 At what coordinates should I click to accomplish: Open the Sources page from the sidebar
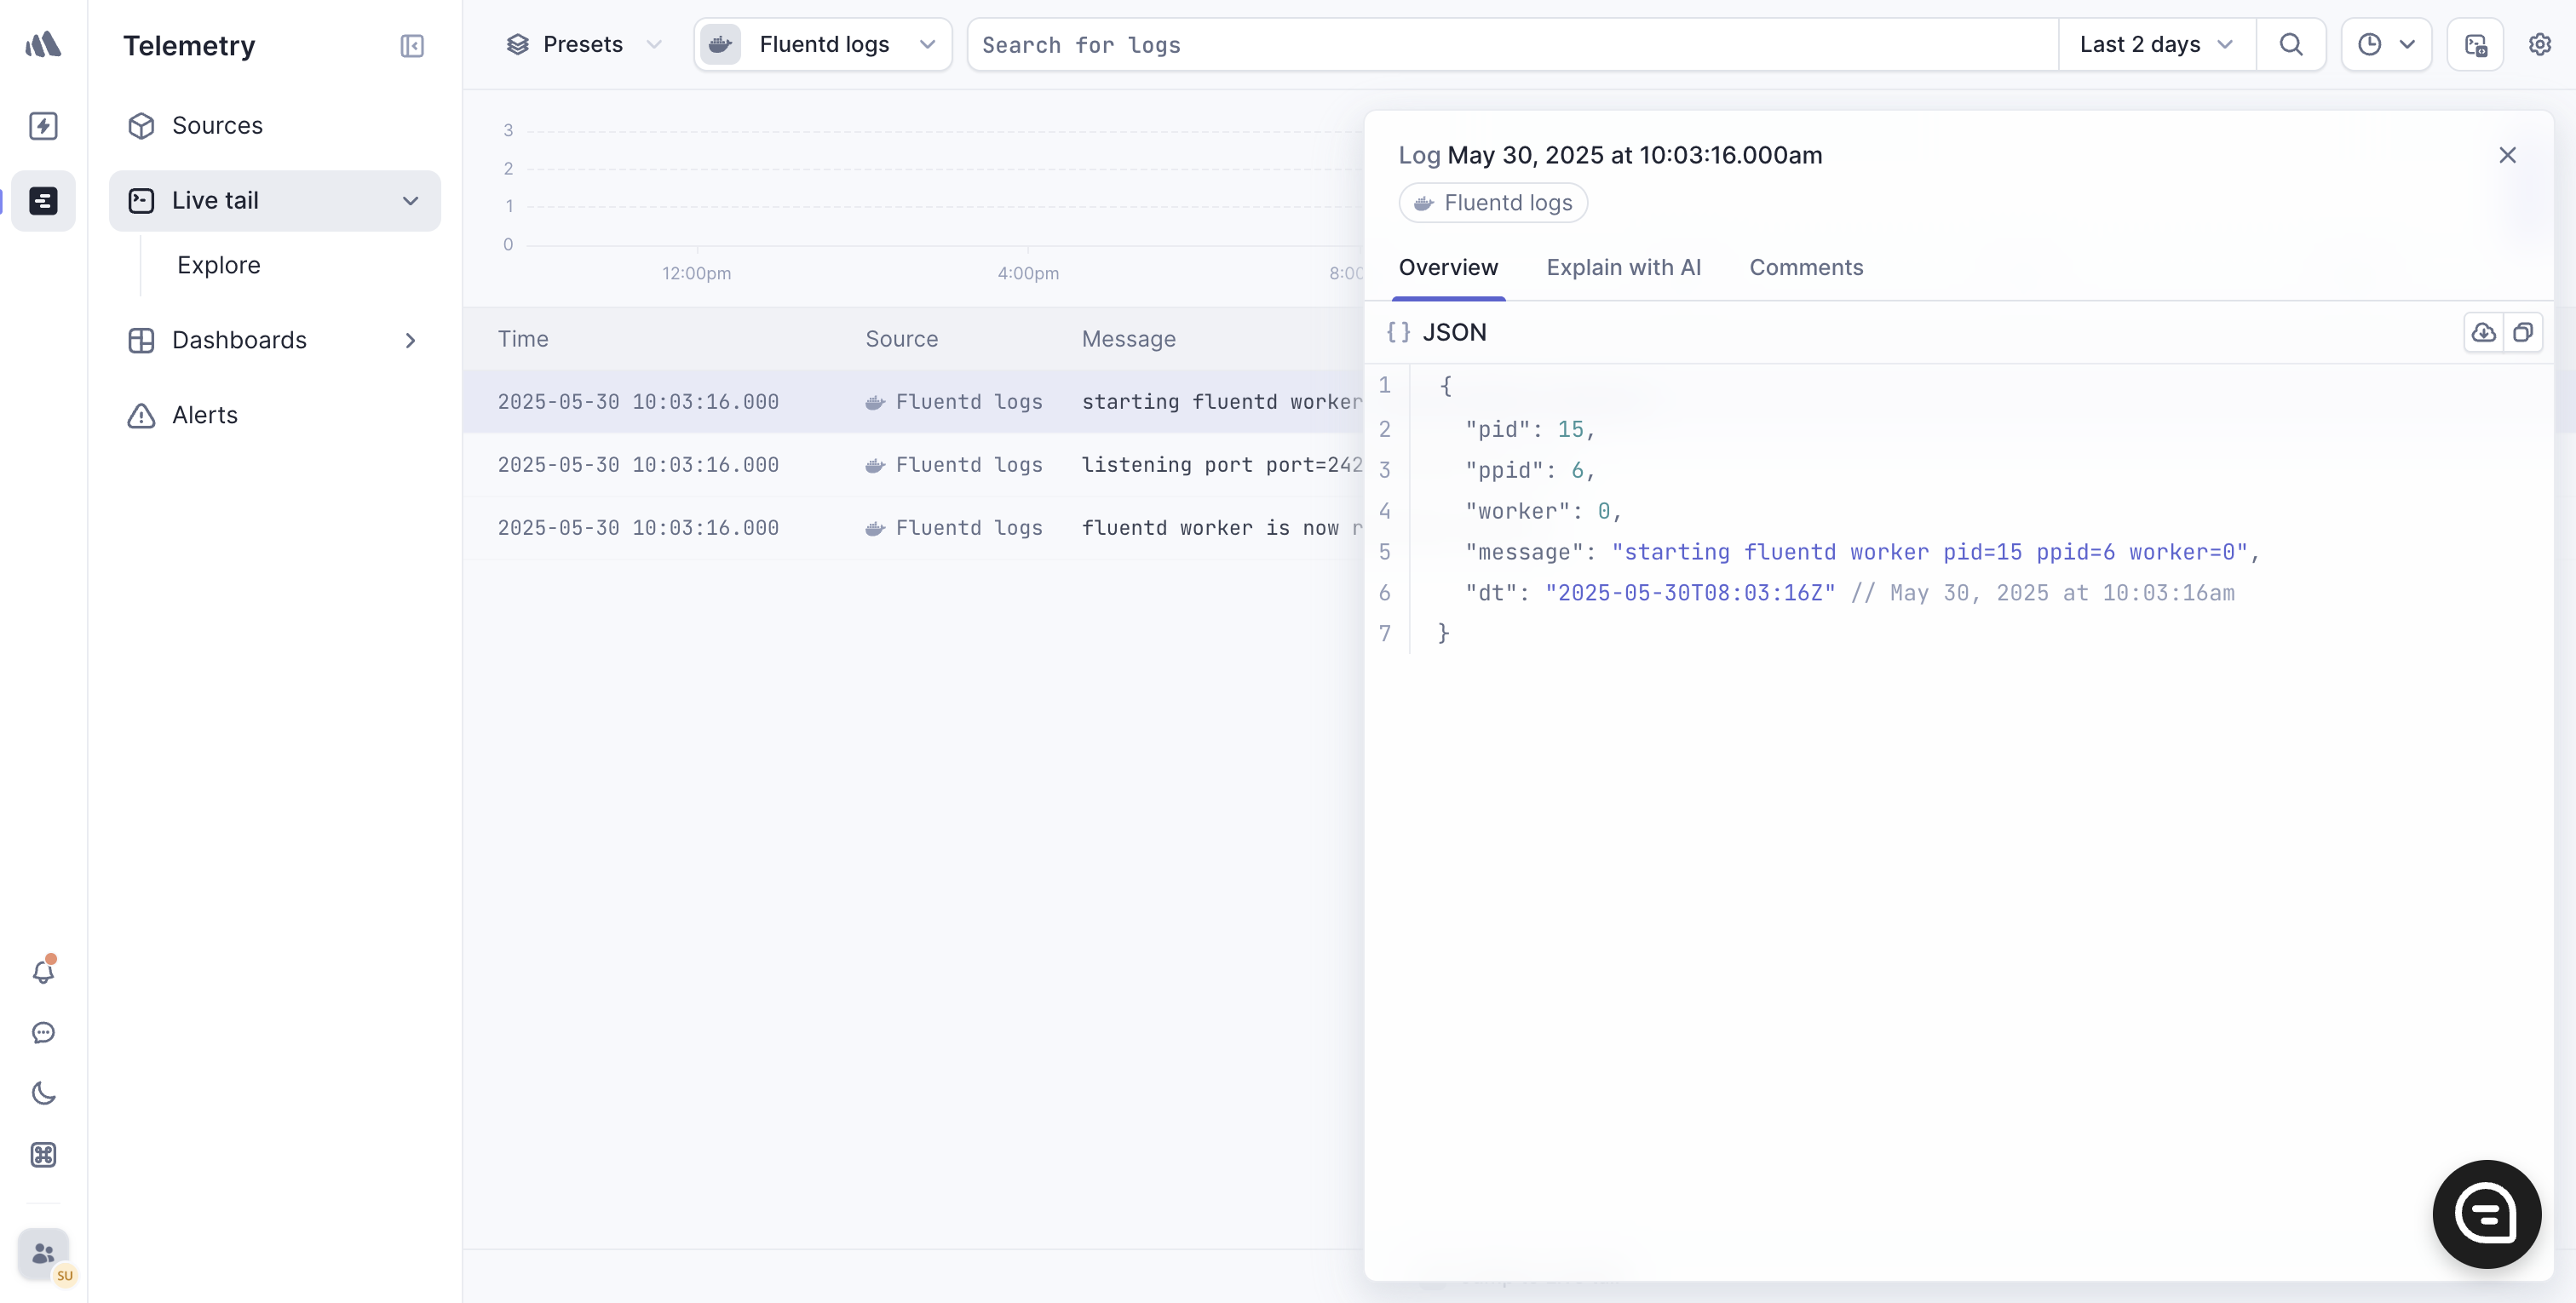217,125
